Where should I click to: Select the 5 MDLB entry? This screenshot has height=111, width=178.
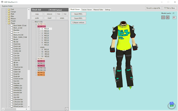coord(45,40)
